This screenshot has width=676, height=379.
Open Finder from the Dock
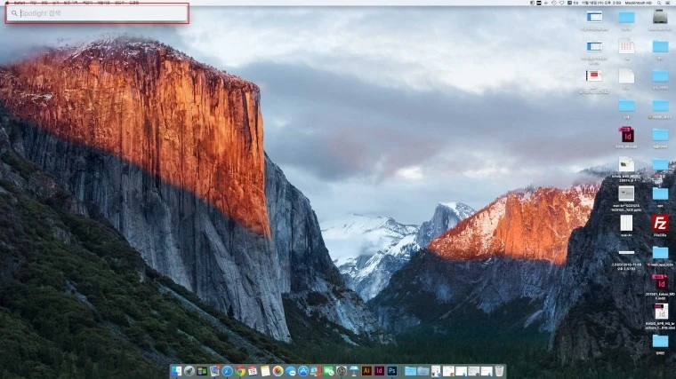176,371
